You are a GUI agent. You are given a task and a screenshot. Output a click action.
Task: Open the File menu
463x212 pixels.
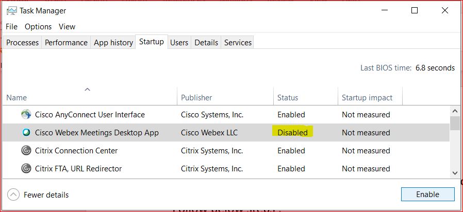[11, 26]
